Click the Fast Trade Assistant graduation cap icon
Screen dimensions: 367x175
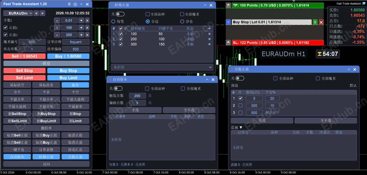[364, 3]
